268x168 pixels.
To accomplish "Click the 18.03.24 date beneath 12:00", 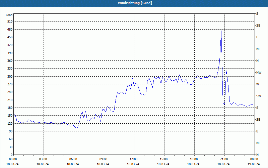I will [x=133, y=164].
